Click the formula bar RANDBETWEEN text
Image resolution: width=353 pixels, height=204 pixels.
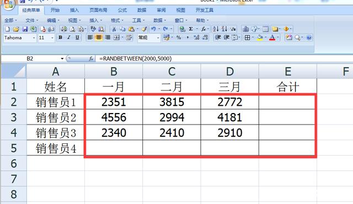135,58
